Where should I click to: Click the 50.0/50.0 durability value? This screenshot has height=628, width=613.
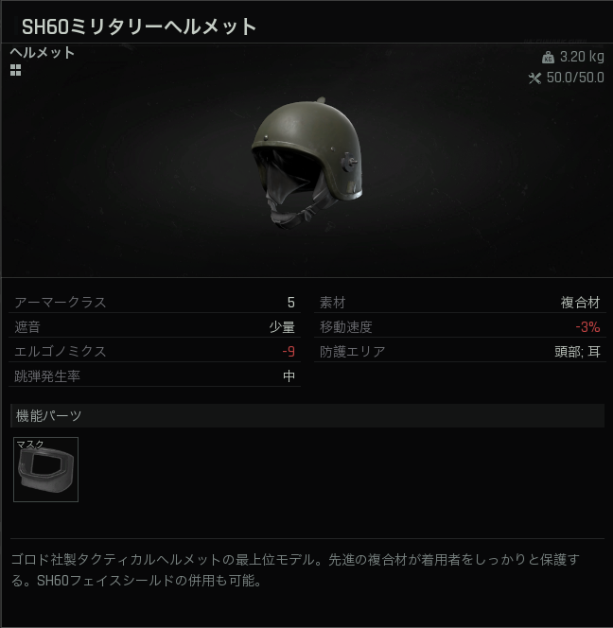(x=575, y=78)
